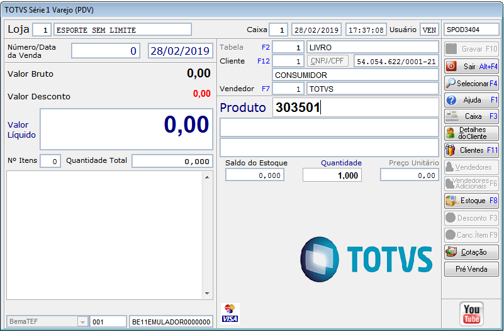Click the second product description line field
Viewport: 504px width, 332px height.
click(329, 147)
